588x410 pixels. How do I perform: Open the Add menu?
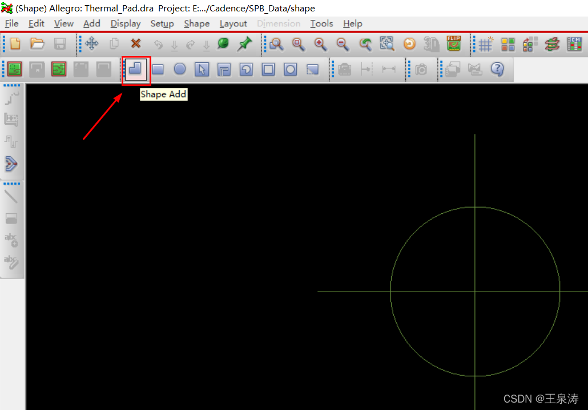(92, 23)
